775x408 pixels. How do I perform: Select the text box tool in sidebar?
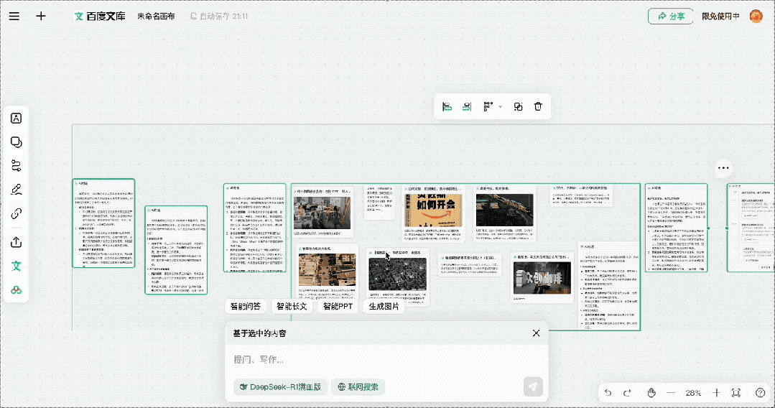[x=17, y=119]
